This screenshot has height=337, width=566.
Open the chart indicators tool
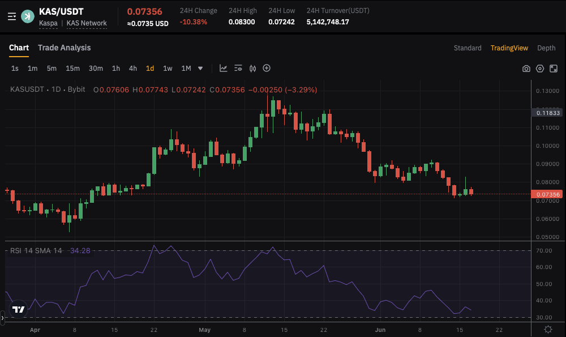tap(224, 69)
